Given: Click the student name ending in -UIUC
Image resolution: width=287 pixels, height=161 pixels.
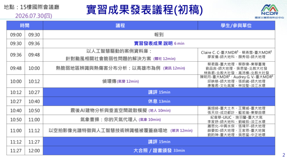Looking at the screenshot, I should click(221, 117).
